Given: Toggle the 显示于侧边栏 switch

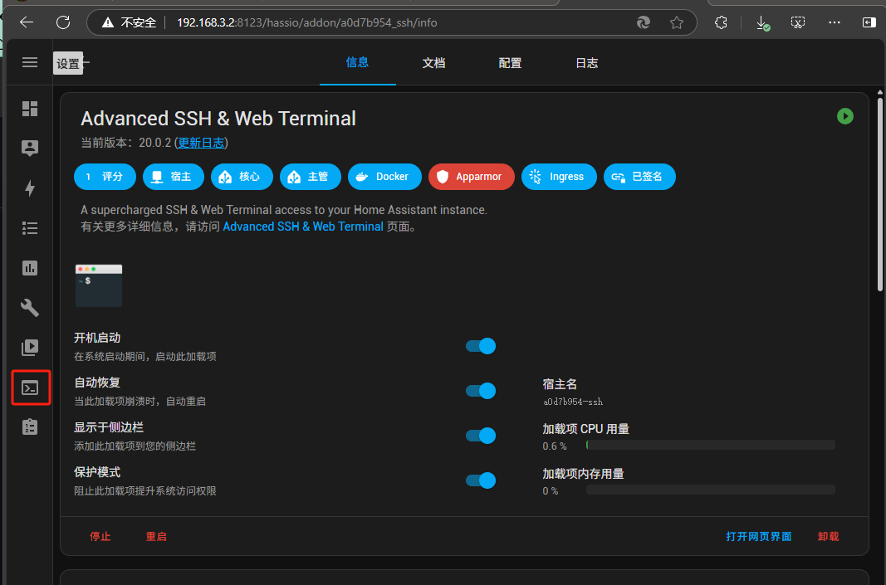Looking at the screenshot, I should point(481,436).
